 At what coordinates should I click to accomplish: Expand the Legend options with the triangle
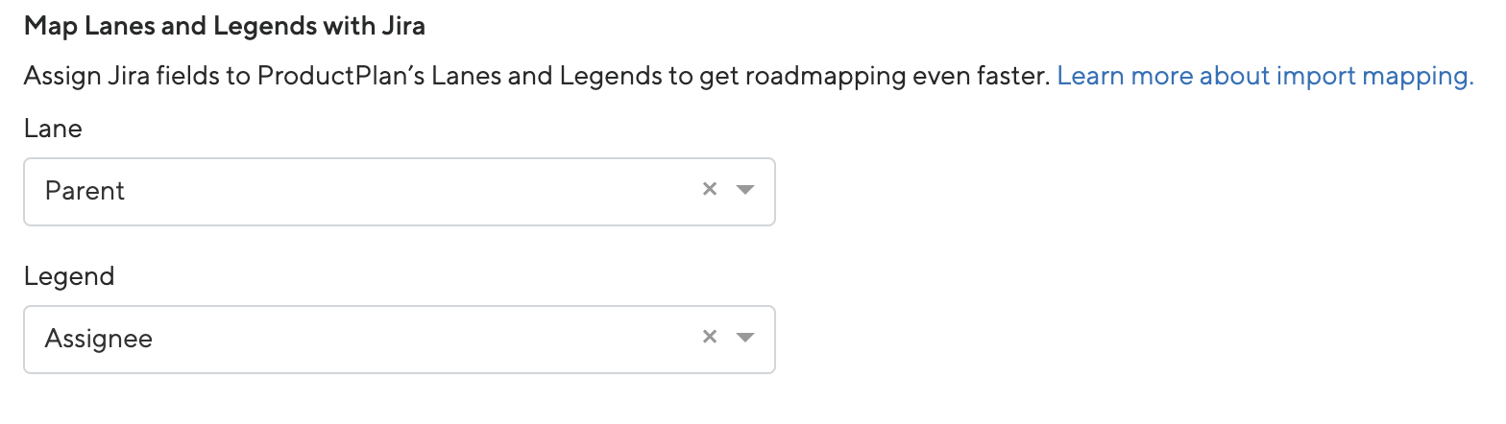tap(744, 338)
